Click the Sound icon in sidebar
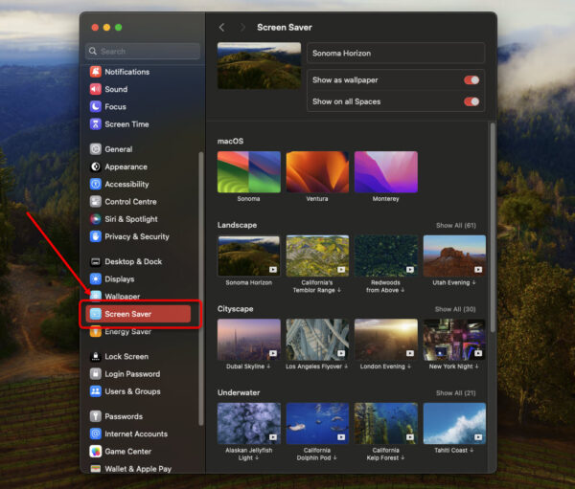 click(x=95, y=89)
